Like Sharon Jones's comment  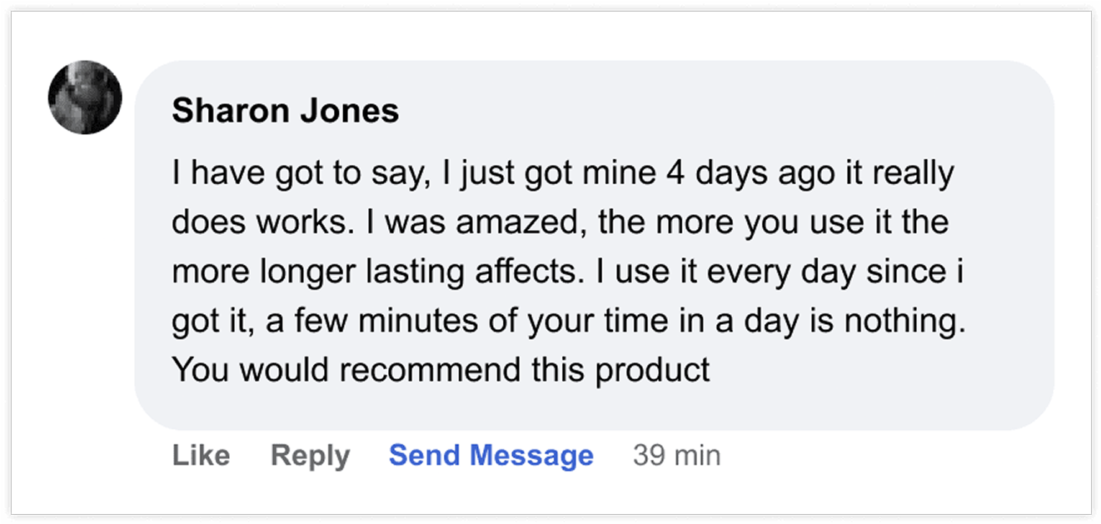coord(201,456)
